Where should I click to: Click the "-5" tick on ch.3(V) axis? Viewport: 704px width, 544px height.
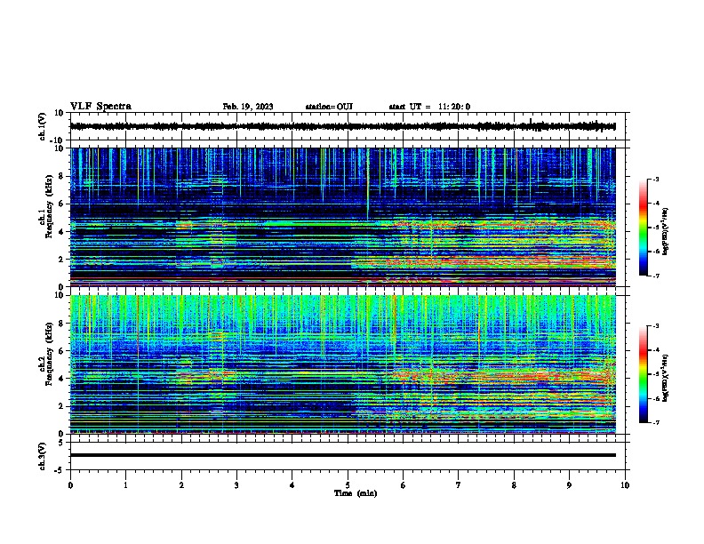(x=60, y=470)
